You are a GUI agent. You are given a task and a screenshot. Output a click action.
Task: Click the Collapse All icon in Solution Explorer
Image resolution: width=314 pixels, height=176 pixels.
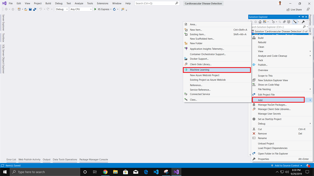(x=284, y=22)
